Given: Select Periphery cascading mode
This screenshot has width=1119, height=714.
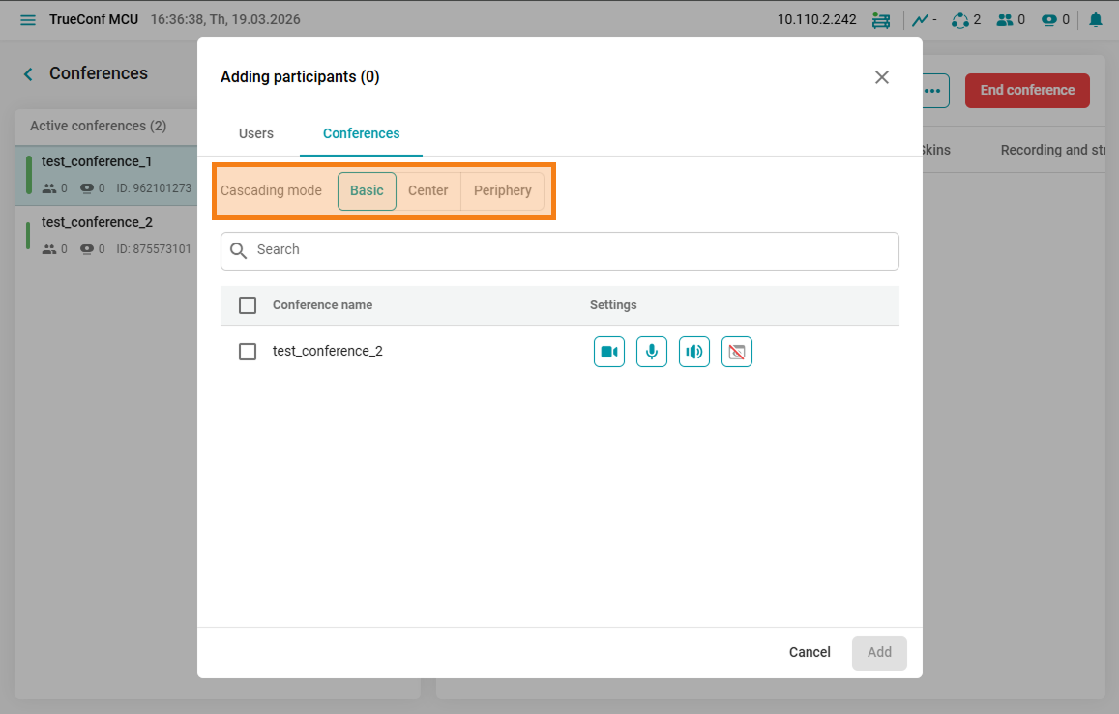Looking at the screenshot, I should pyautogui.click(x=502, y=191).
